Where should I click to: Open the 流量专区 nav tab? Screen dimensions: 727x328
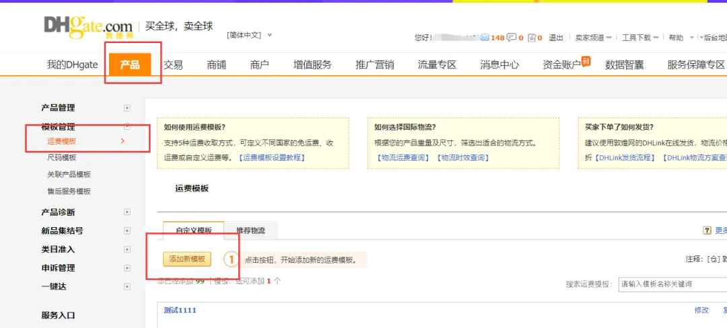pos(438,65)
